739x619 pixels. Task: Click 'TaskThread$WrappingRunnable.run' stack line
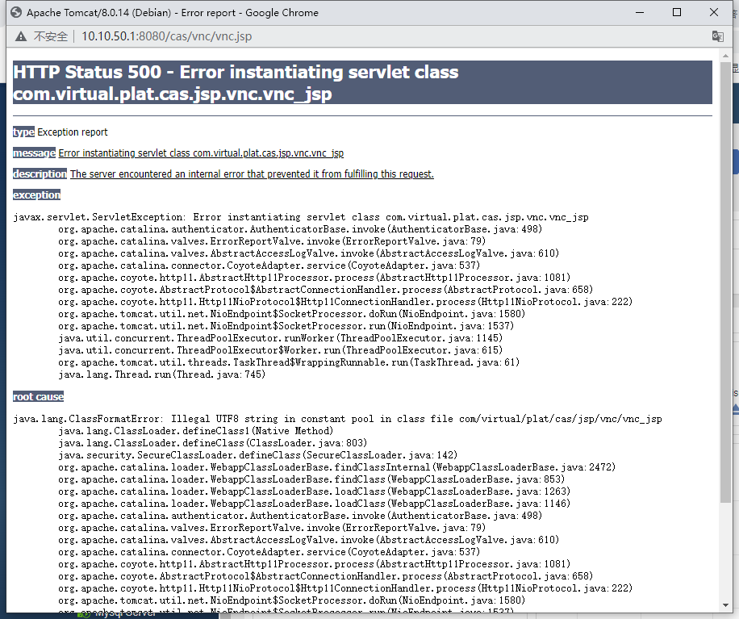pos(289,362)
